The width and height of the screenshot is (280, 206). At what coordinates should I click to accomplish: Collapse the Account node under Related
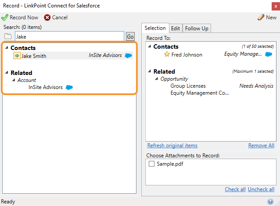point(14,80)
